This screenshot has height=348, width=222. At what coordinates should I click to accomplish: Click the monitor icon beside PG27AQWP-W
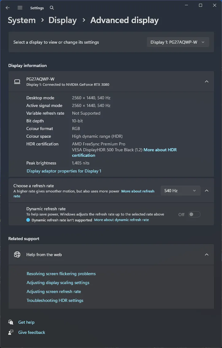17,81
